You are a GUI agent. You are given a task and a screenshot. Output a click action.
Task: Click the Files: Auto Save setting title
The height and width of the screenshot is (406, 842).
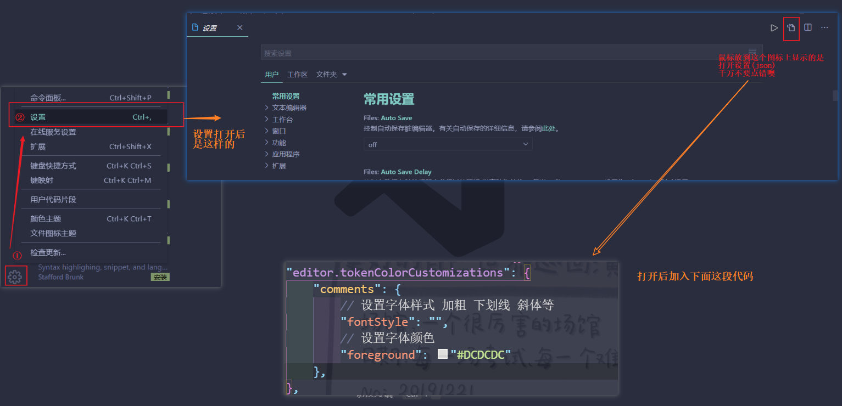coord(388,118)
